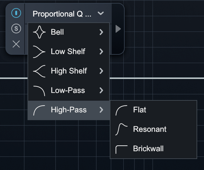Click the Low-Pass curve icon
The height and width of the screenshot is (170, 204).
[x=40, y=90]
